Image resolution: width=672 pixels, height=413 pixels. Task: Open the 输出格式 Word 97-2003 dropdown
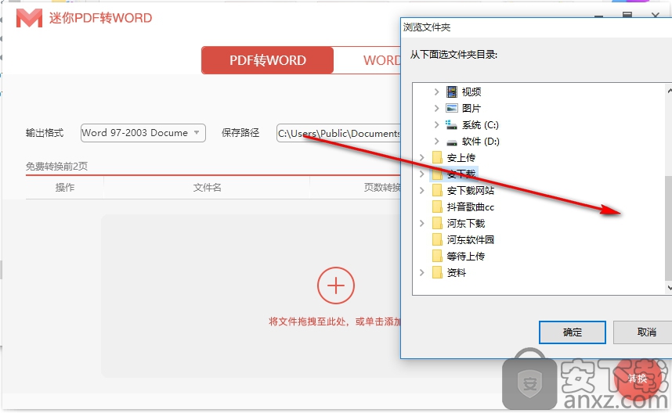coord(143,133)
